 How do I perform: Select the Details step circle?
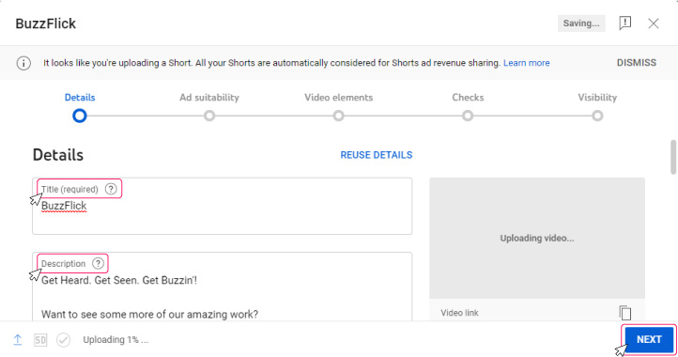tap(80, 116)
